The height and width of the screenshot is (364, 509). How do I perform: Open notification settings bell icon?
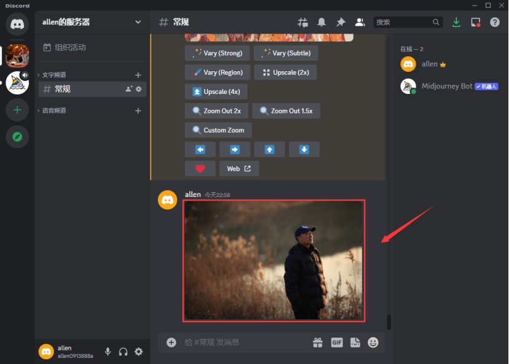(322, 22)
